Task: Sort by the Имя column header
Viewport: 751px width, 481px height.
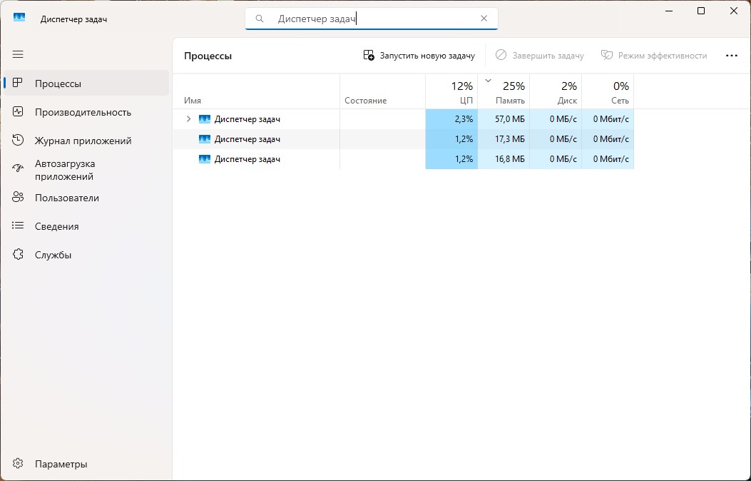Action: point(256,91)
